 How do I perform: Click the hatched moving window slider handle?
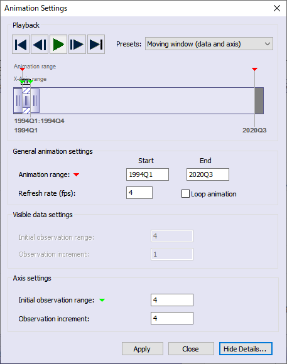[x=26, y=101]
